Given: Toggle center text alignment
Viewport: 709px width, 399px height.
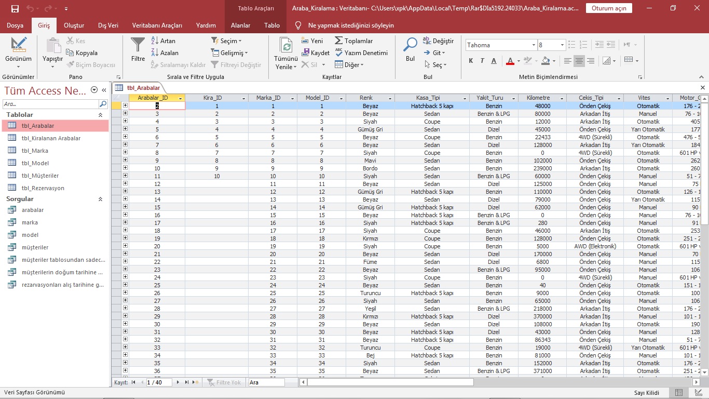Looking at the screenshot, I should coord(579,61).
